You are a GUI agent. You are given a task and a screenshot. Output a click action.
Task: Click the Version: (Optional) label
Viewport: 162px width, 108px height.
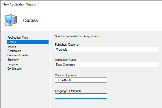[x=66, y=75]
